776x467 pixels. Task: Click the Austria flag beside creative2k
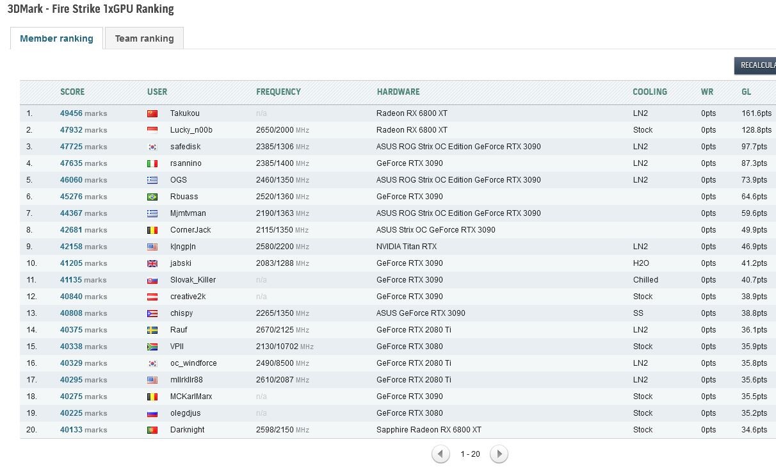click(x=152, y=297)
